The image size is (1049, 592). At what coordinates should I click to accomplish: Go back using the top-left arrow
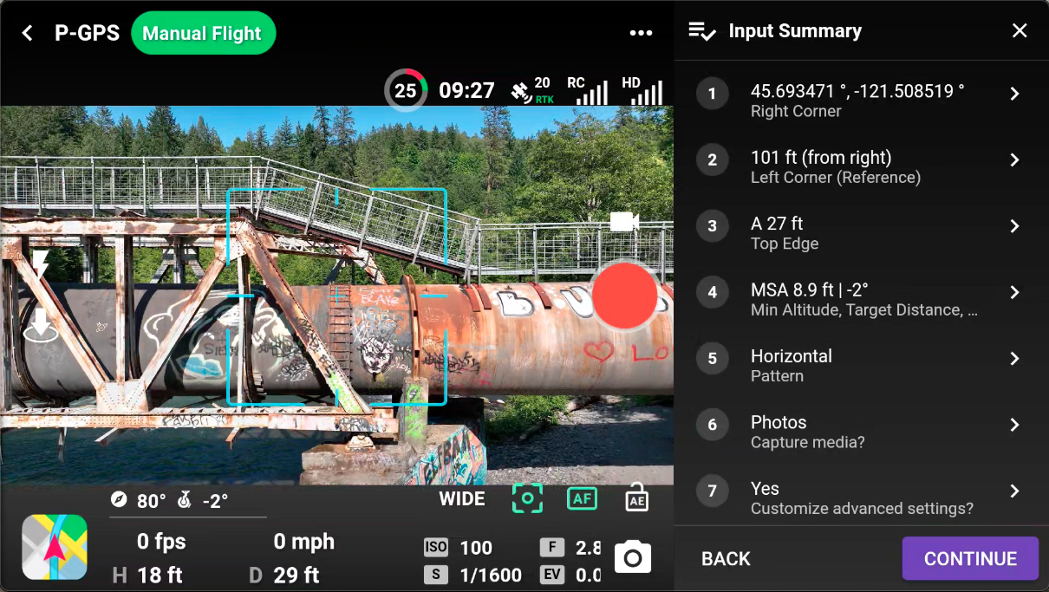(28, 33)
